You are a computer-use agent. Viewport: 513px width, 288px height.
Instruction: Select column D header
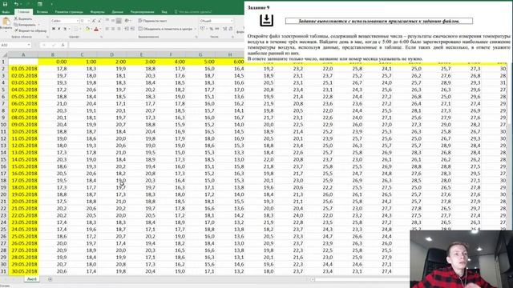(x=111, y=54)
